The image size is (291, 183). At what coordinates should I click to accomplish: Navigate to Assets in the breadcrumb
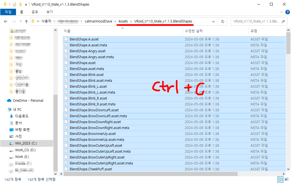click(123, 21)
